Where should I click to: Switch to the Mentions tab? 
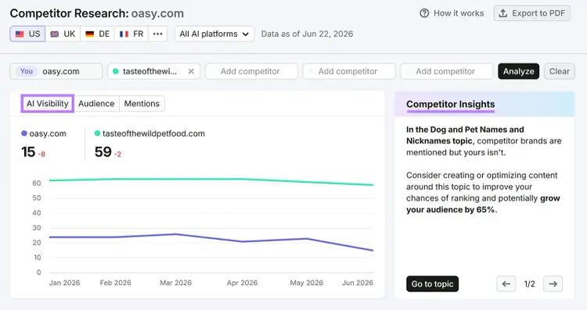[142, 103]
